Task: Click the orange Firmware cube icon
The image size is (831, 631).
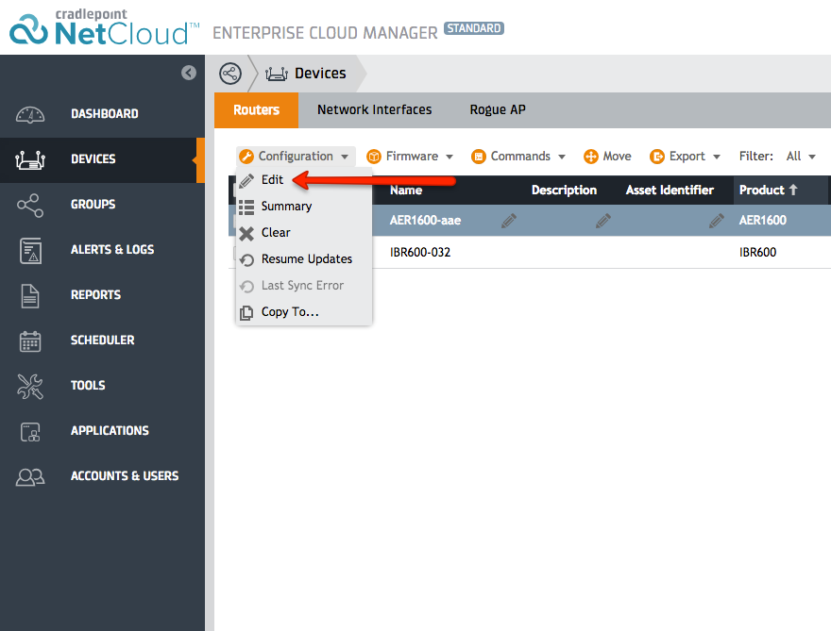Action: click(374, 157)
